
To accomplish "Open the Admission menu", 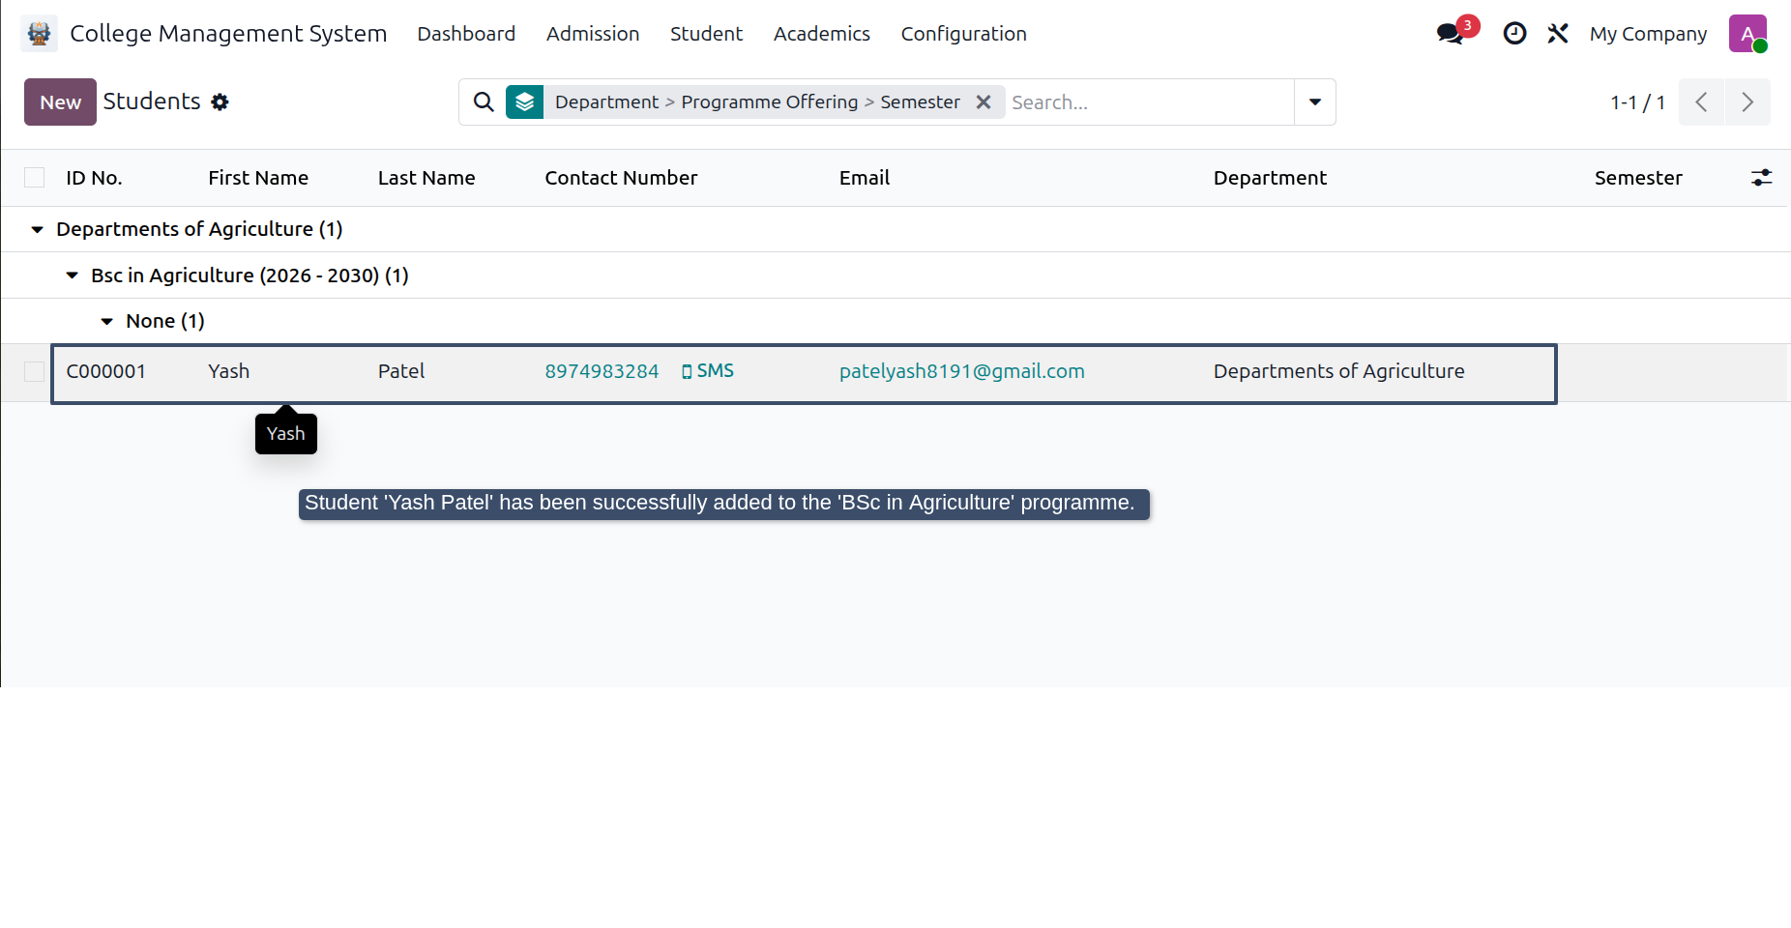I will tap(593, 34).
